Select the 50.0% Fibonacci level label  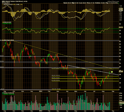click(55, 78)
